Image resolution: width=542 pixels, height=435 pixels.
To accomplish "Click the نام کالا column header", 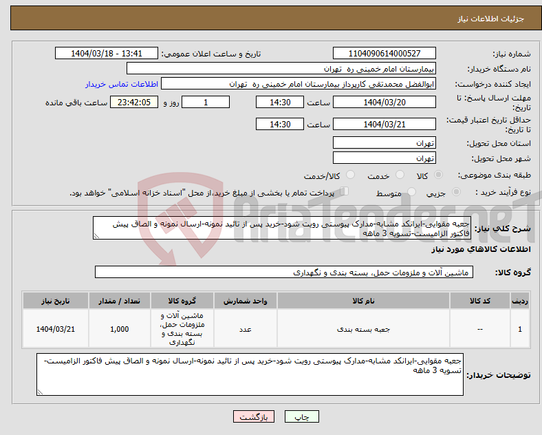I will (x=363, y=301).
